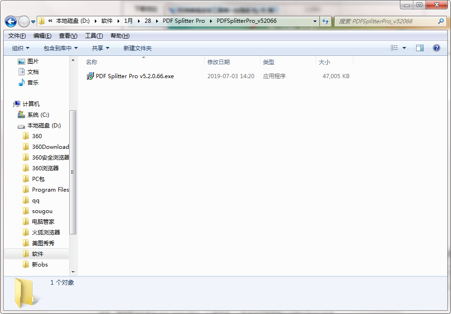This screenshot has width=451, height=314.
Task: Sort by 修改日期 column header
Action: 232,62
